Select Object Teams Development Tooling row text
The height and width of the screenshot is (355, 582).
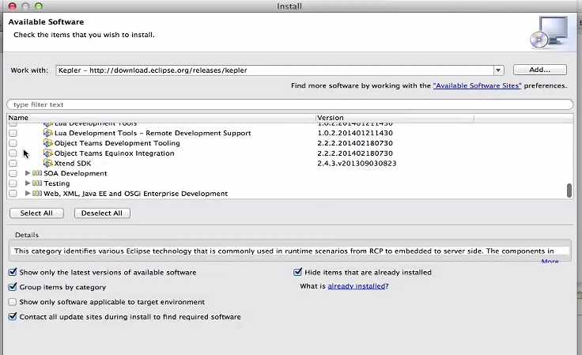point(117,143)
